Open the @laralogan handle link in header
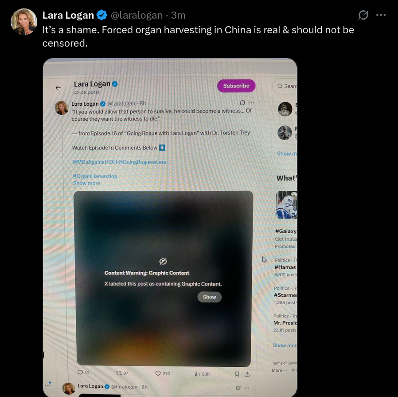398x397 pixels. tap(137, 15)
